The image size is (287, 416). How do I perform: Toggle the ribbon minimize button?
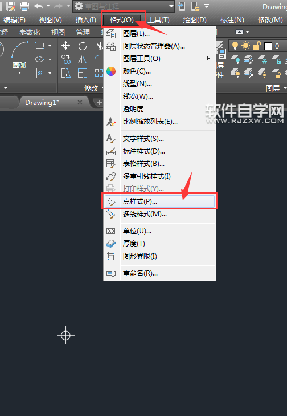click(240, 32)
